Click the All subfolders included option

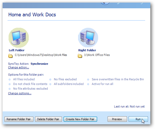(x=69, y=84)
